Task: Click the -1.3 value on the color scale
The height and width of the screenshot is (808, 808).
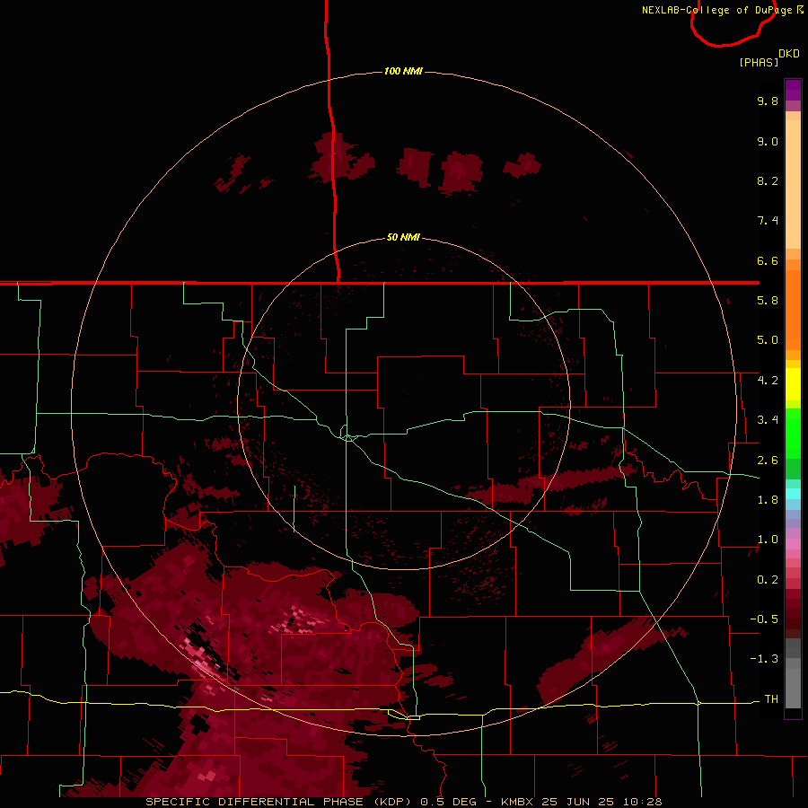Action: click(764, 659)
